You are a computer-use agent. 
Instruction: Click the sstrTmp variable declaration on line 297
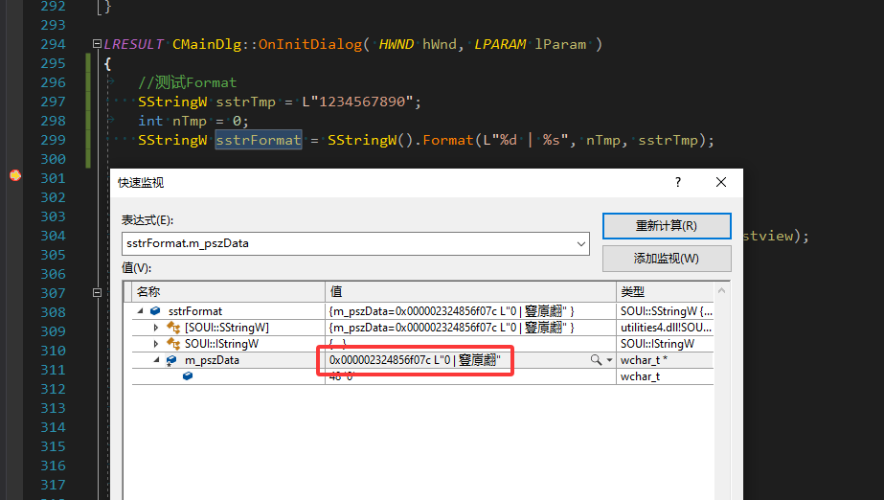pyautogui.click(x=246, y=102)
